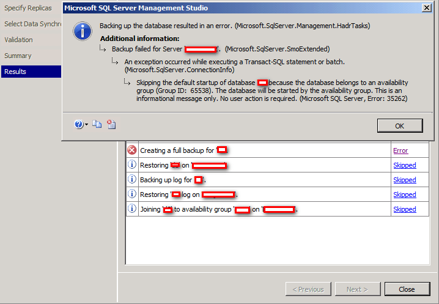This screenshot has height=304, width=439.
Task: Select the Select Data Synchronization step
Action: point(33,24)
